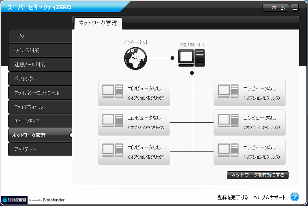308x206 pixels.
Task: Open the プライバシーコントロール section
Action: [x=40, y=93]
